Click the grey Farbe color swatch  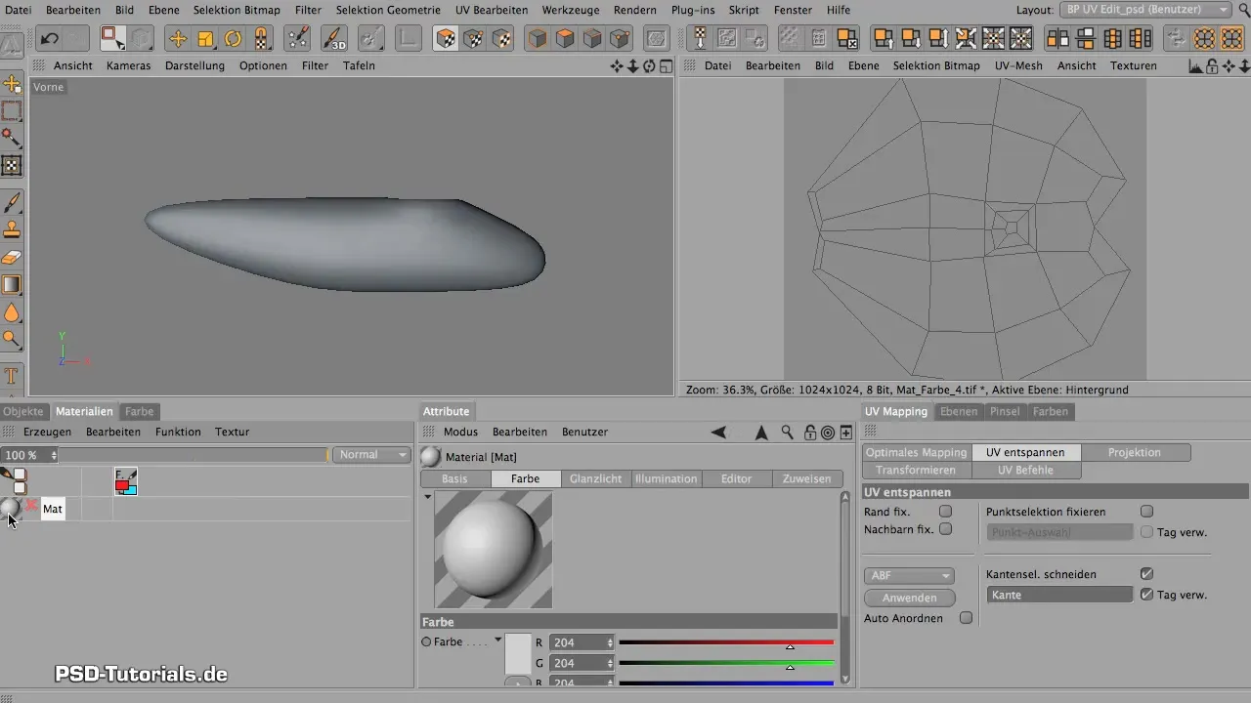point(517,654)
